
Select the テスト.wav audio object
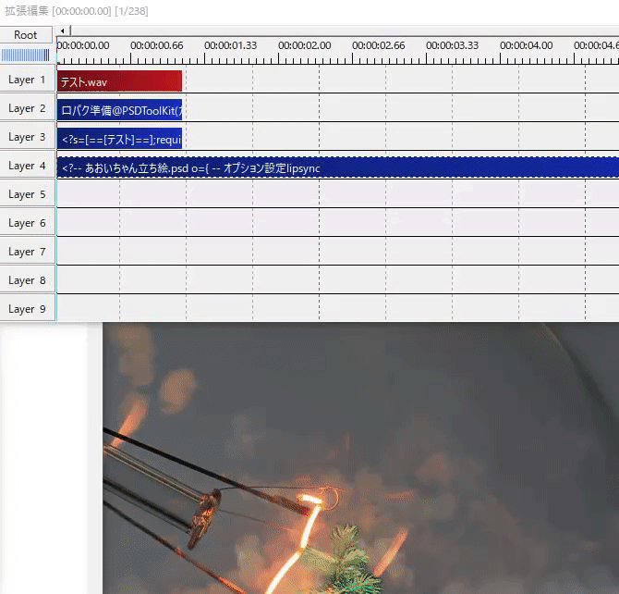coord(119,81)
